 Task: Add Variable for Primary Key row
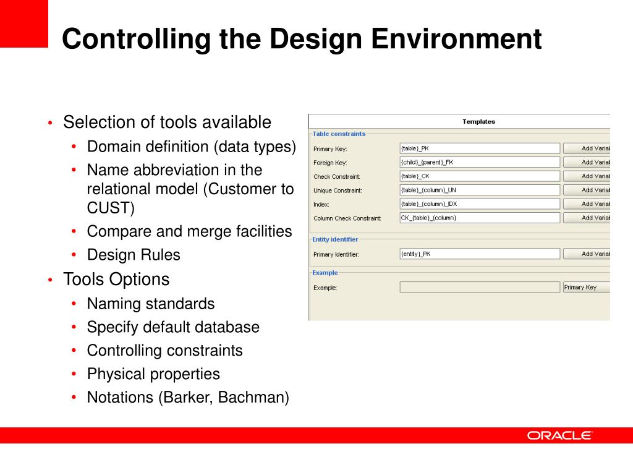point(587,148)
